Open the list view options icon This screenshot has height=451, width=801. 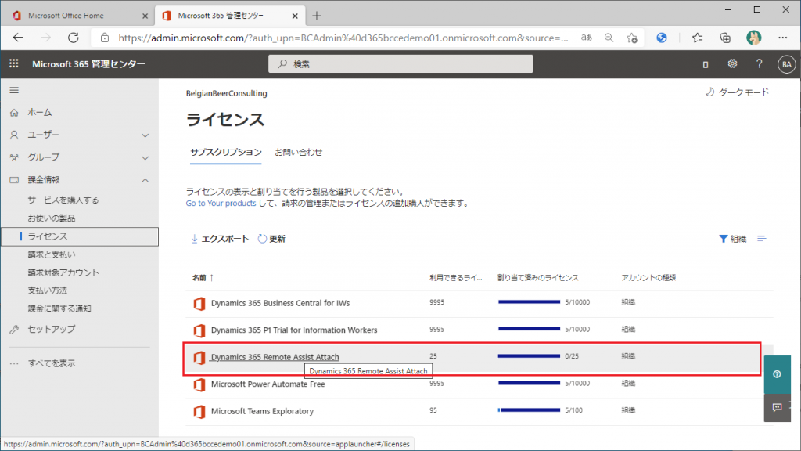coord(761,239)
